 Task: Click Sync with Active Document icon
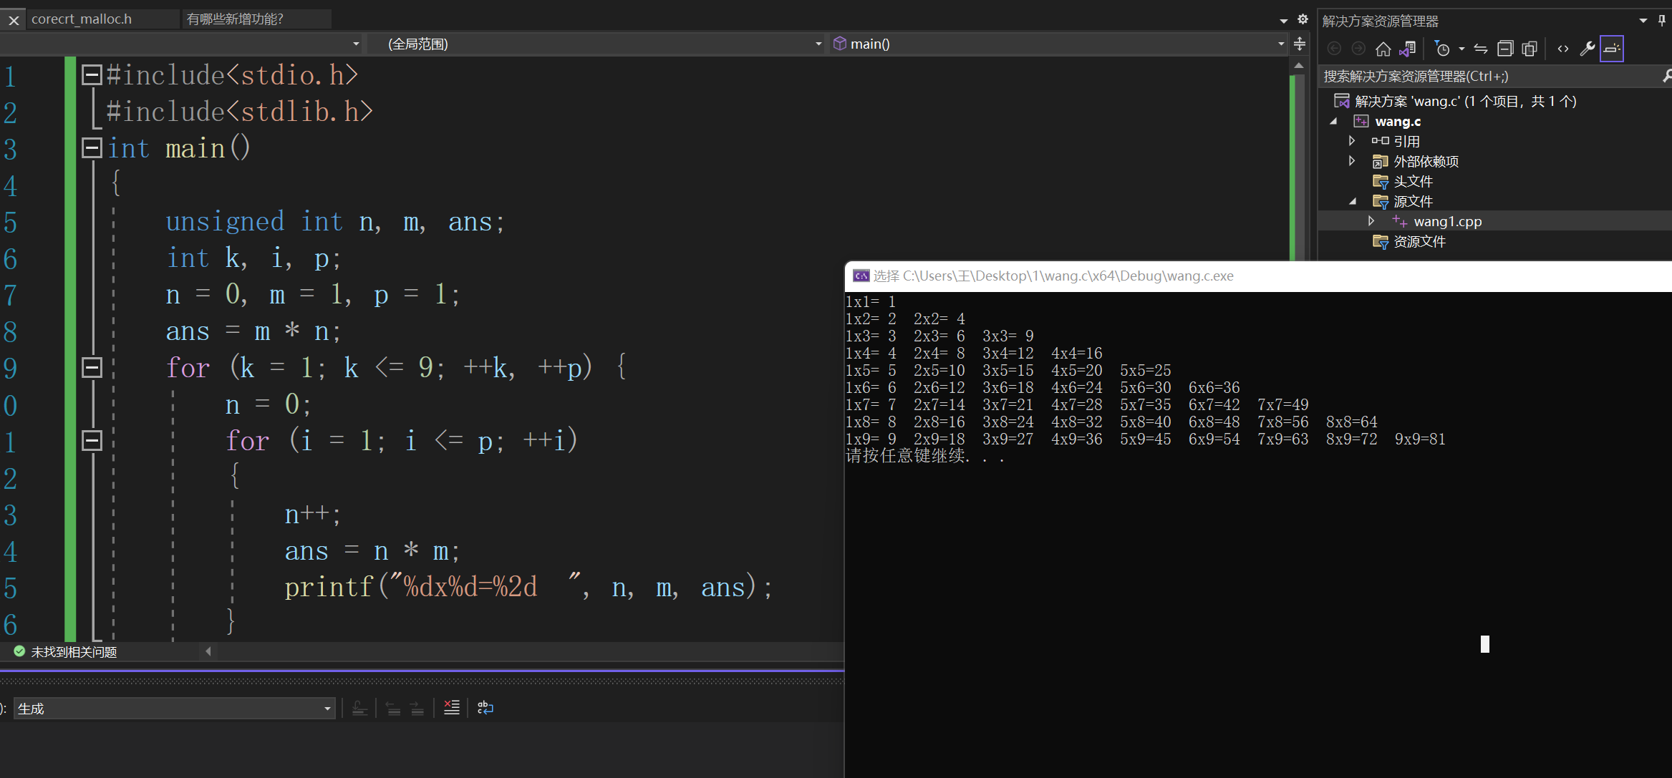1480,49
